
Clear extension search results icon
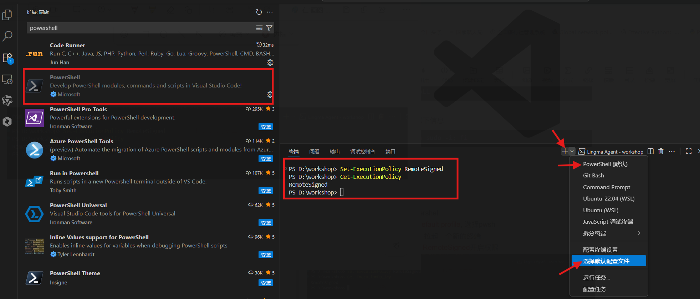tap(259, 28)
